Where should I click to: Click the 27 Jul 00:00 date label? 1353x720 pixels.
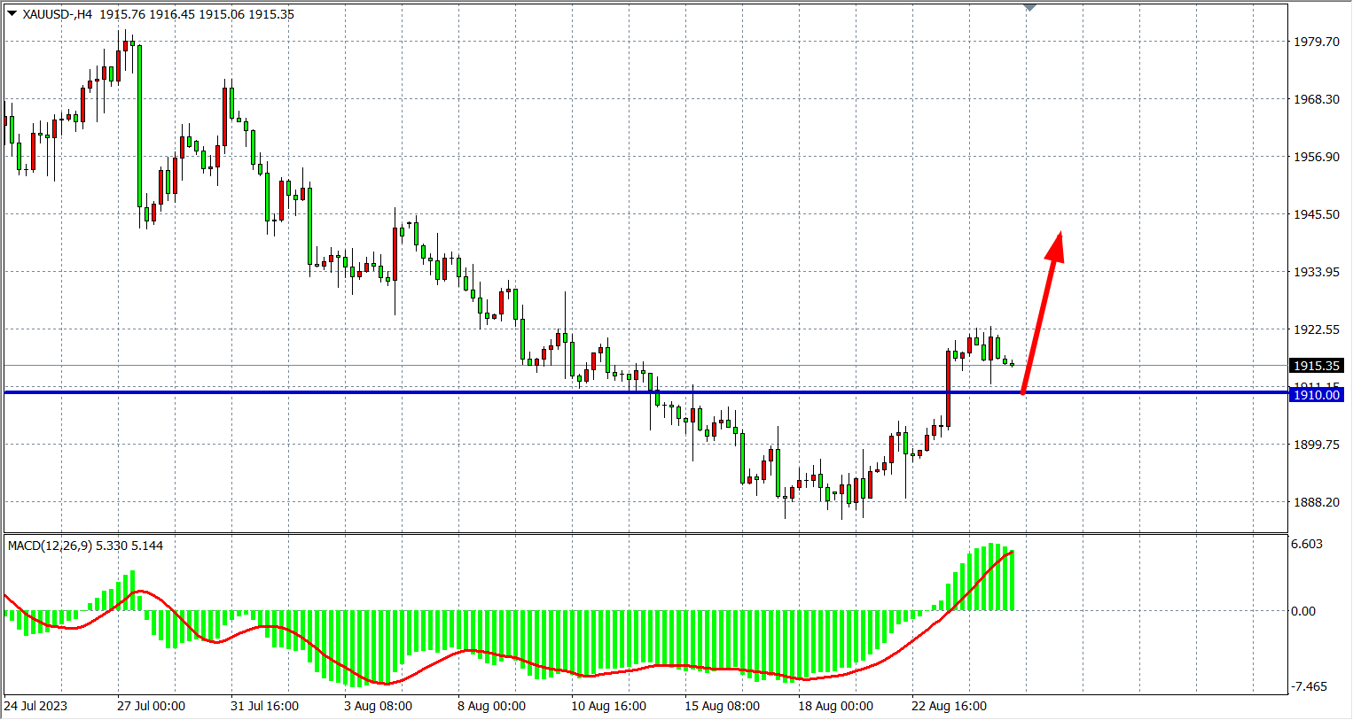[x=151, y=706]
